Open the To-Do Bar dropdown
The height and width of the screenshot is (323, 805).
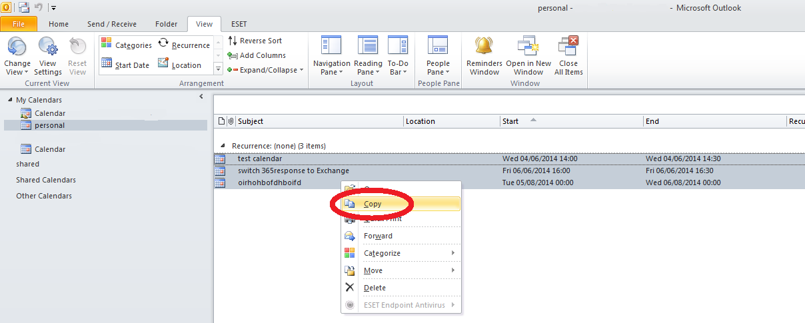[399, 57]
